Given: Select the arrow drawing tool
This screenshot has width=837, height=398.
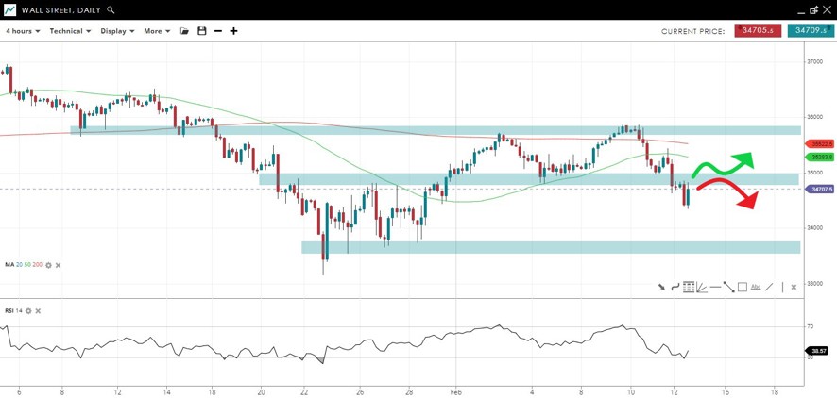Looking at the screenshot, I should click(661, 287).
